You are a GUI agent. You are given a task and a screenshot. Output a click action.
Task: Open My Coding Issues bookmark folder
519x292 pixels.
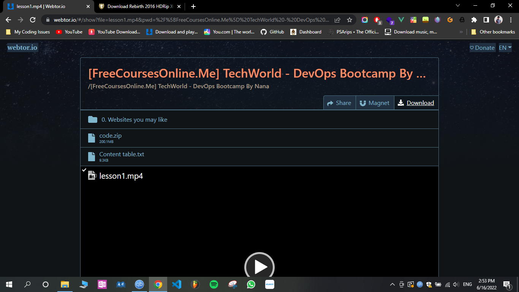pos(28,32)
